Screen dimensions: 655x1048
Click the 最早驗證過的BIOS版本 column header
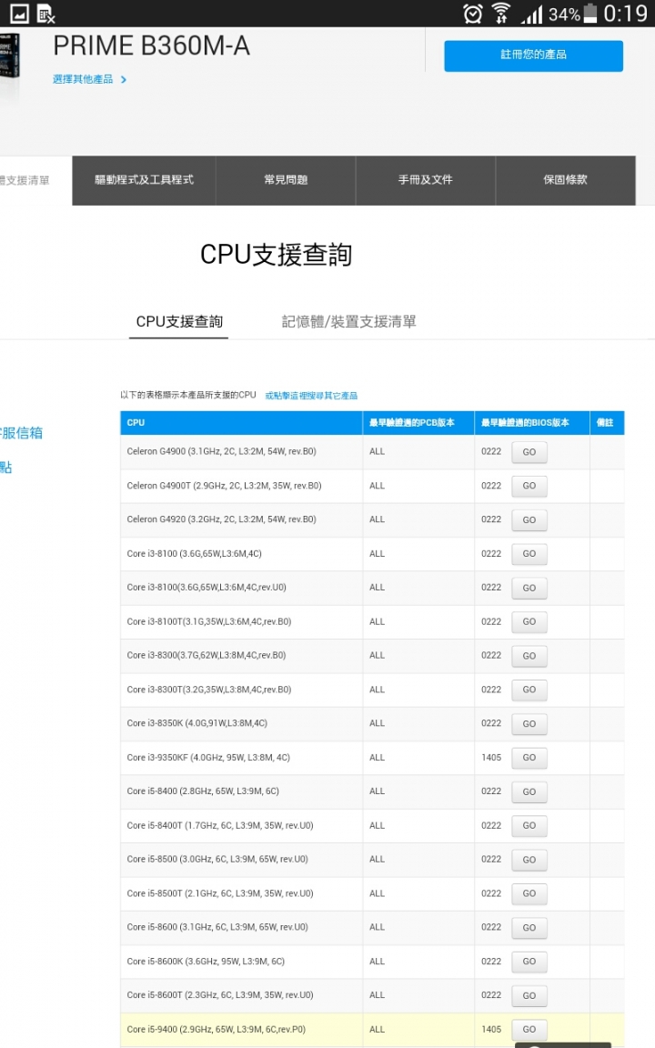tap(532, 423)
